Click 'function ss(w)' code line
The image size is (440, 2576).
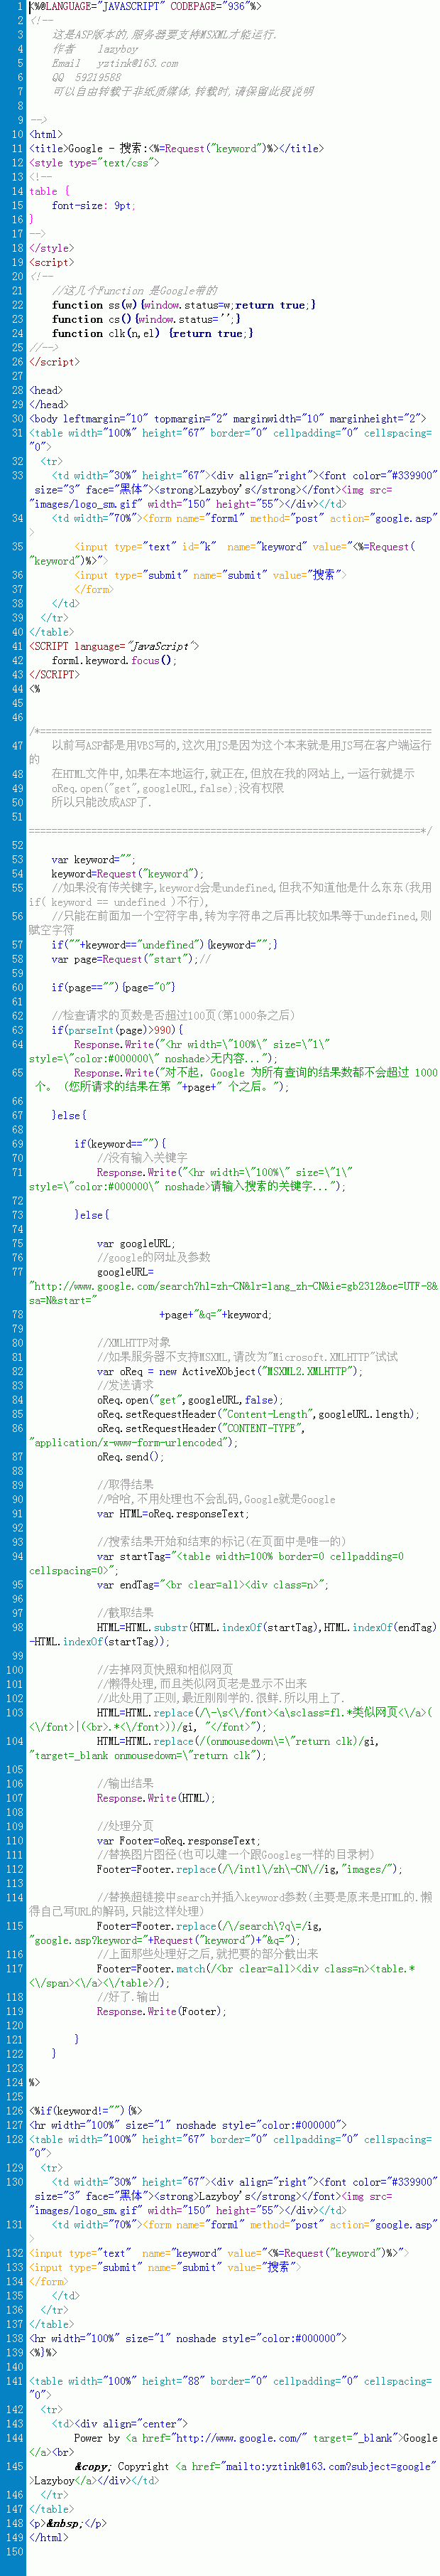184,305
